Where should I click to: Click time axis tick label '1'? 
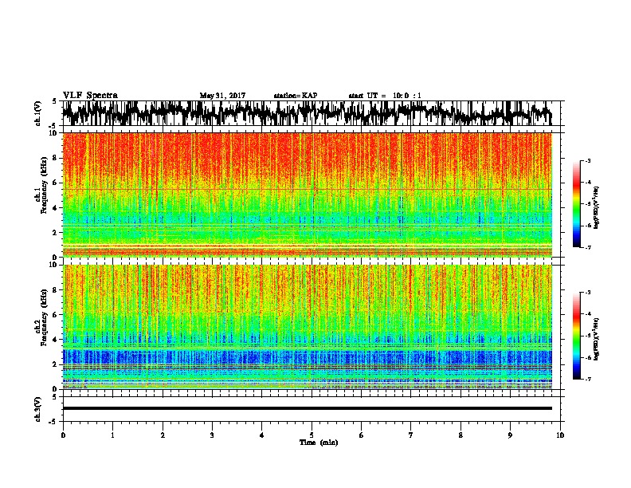pyautogui.click(x=112, y=435)
